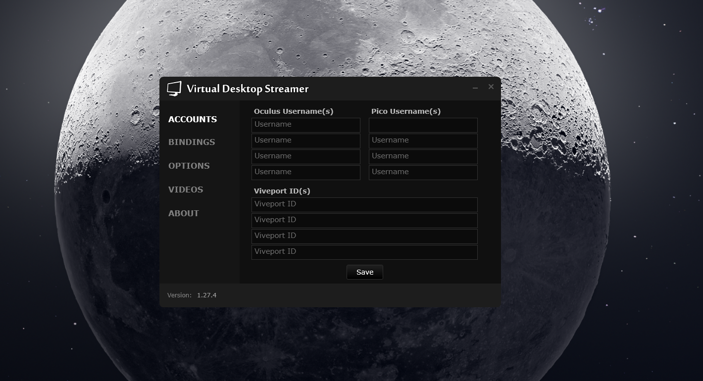The image size is (703, 381).
Task: Click the fourth Viveport ID field
Action: tap(364, 252)
